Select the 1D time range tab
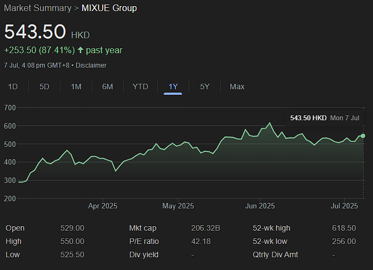This screenshot has height=270, width=373. pyautogui.click(x=13, y=86)
